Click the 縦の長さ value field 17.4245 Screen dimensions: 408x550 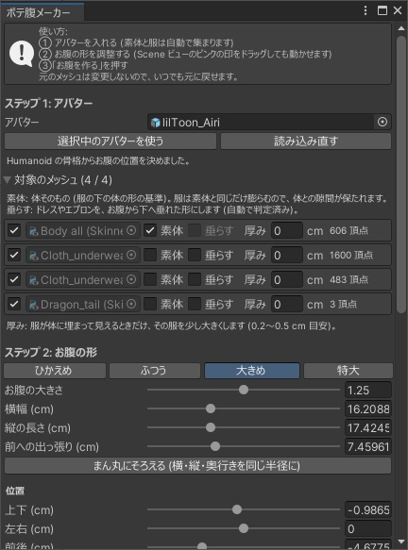368,428
